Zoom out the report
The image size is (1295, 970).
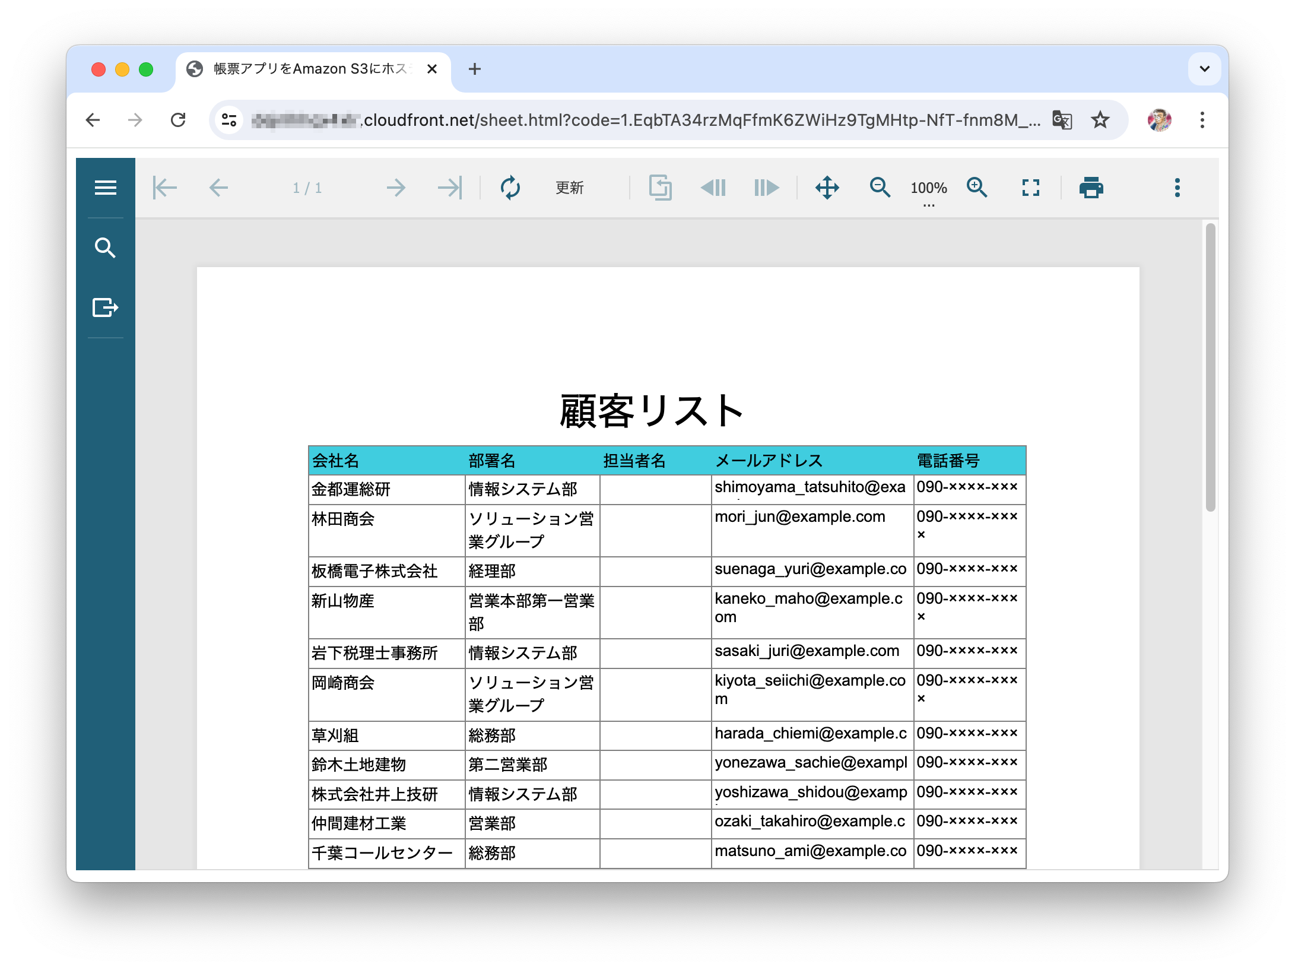click(x=880, y=188)
